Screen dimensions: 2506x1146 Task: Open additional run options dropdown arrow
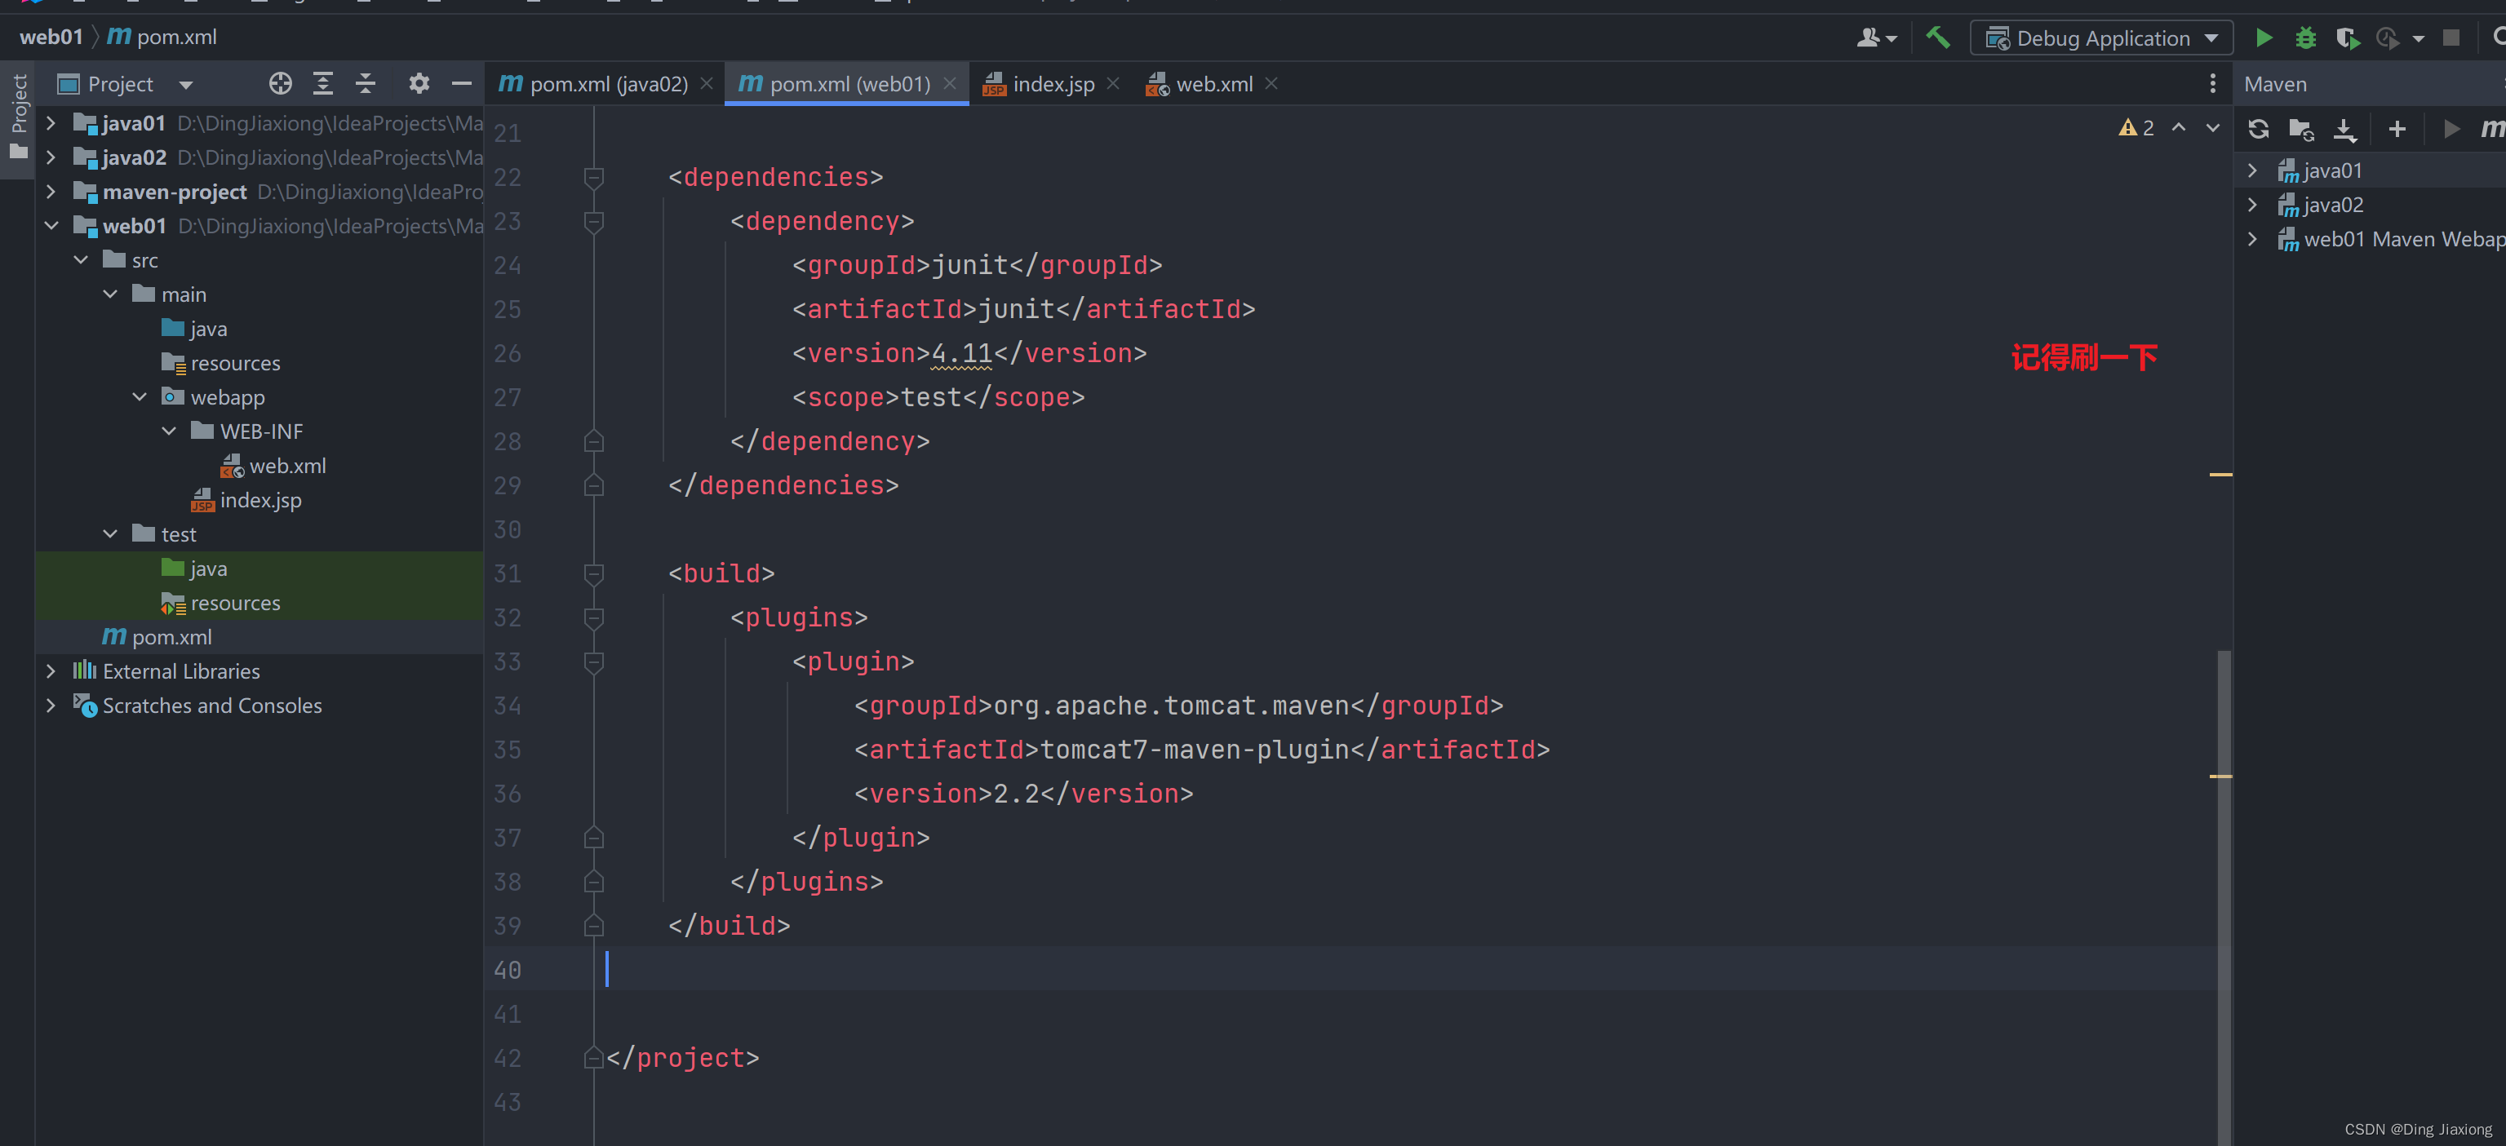(2419, 38)
